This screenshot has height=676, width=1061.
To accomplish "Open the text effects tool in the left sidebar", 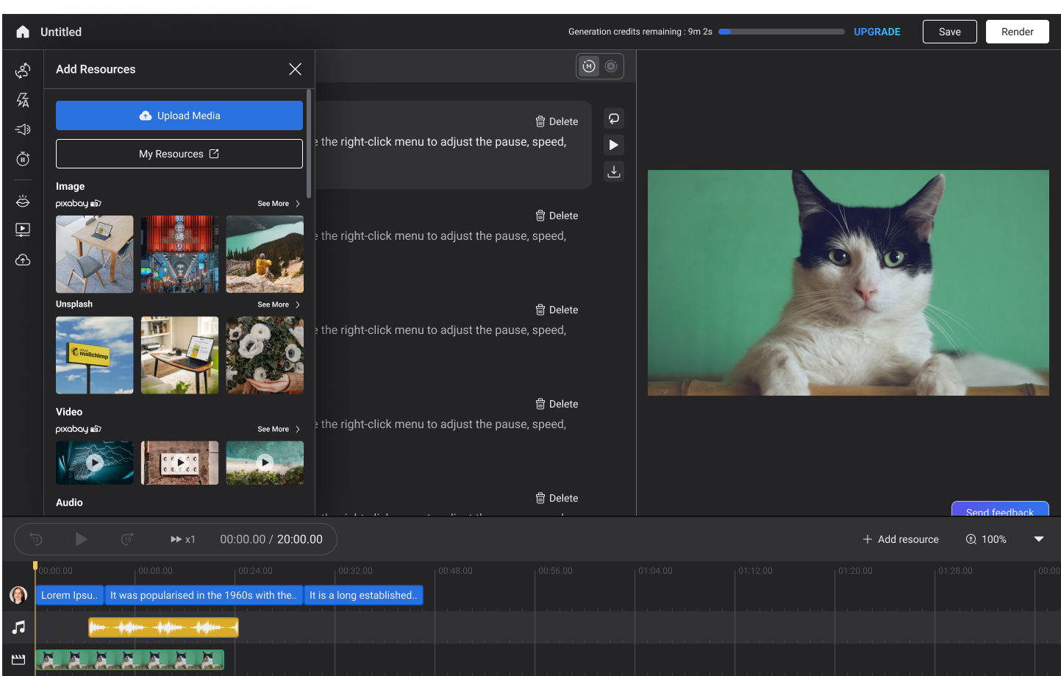I will pos(22,100).
